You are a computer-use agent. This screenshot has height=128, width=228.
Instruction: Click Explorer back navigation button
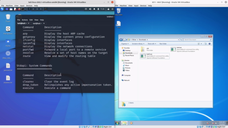tap(121, 39)
